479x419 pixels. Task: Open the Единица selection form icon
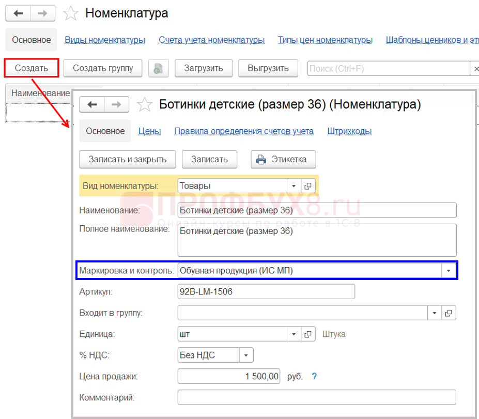(308, 334)
